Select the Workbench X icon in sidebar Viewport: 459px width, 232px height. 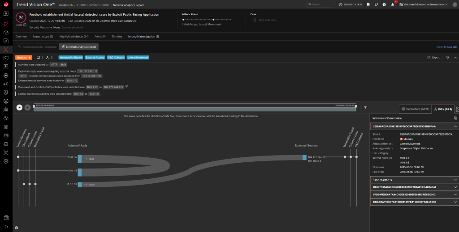point(6,49)
